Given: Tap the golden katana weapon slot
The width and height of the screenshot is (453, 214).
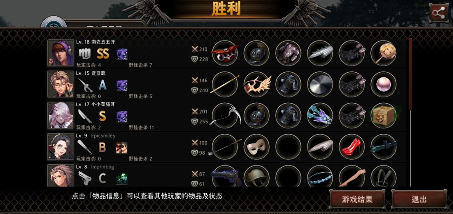Looking at the screenshot, I should pos(225,84).
